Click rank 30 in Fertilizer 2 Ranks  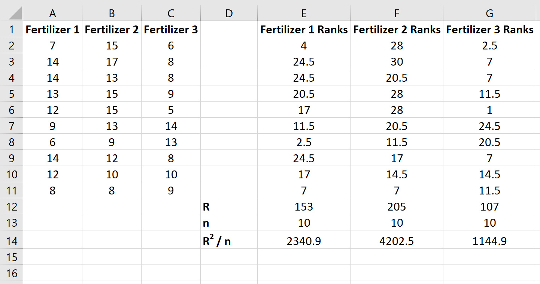coord(397,61)
